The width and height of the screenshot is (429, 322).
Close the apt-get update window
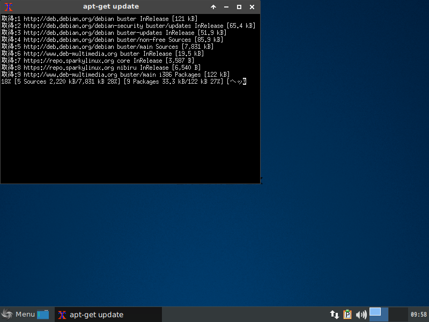[252, 7]
